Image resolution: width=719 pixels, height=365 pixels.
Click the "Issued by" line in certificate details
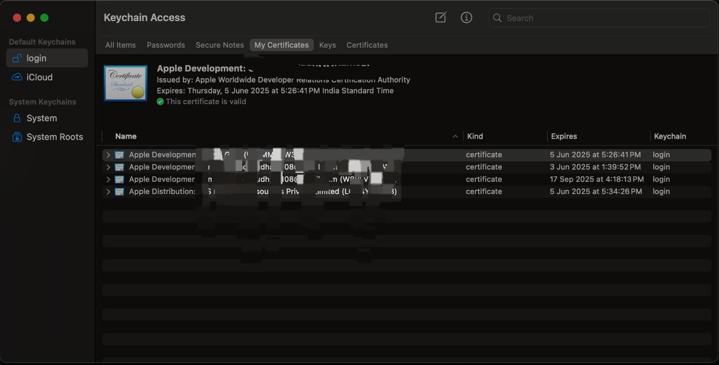tap(283, 79)
